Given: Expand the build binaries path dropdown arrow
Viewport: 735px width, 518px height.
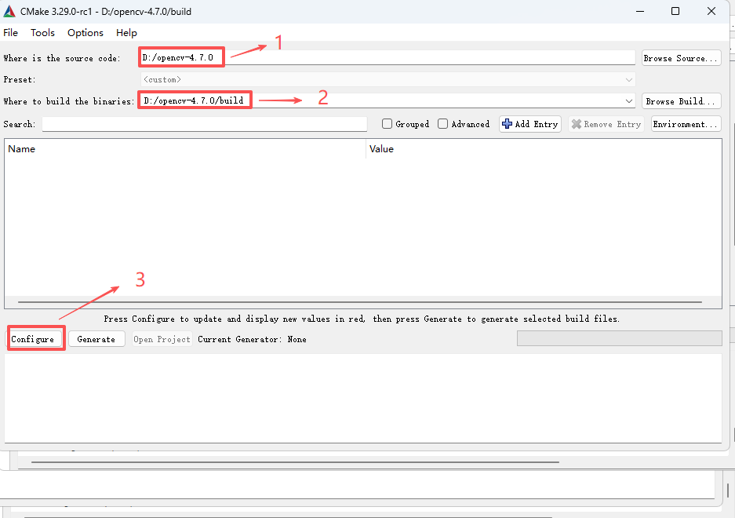Looking at the screenshot, I should [628, 101].
